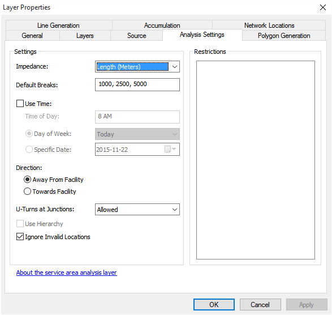Viewport: 332px width, 315px height.
Task: Open the Layers tab
Action: pyautogui.click(x=85, y=36)
